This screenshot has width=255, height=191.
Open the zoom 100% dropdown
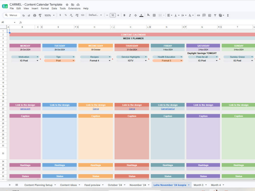coord(49,15)
